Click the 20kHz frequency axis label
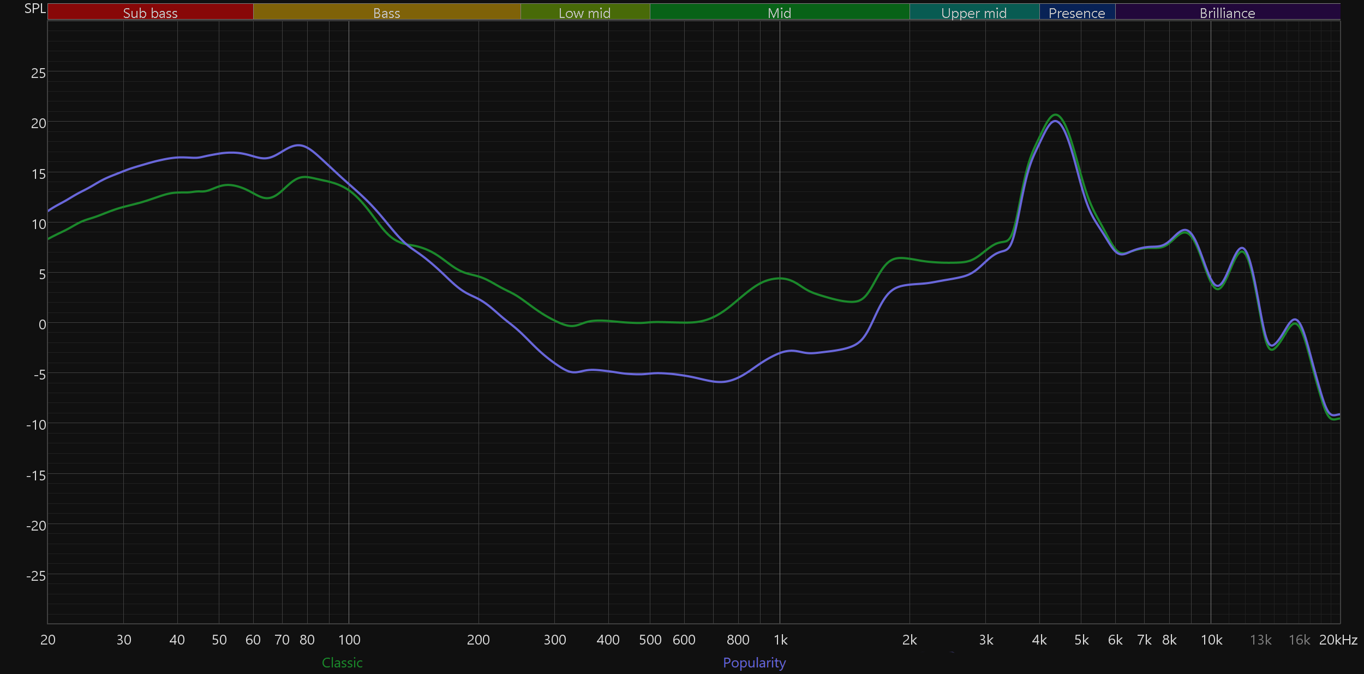 1338,640
